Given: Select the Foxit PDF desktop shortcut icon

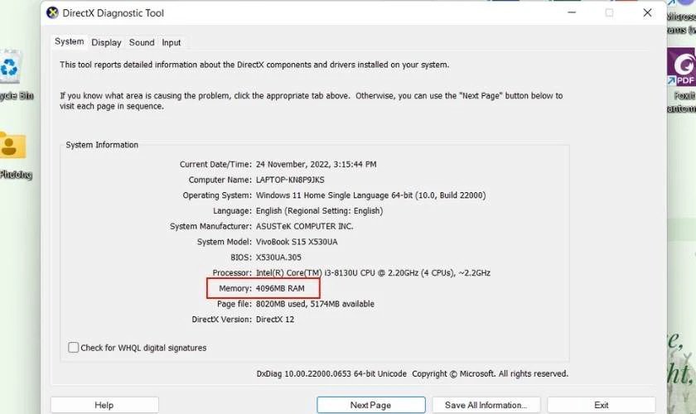Looking at the screenshot, I should pos(682,66).
